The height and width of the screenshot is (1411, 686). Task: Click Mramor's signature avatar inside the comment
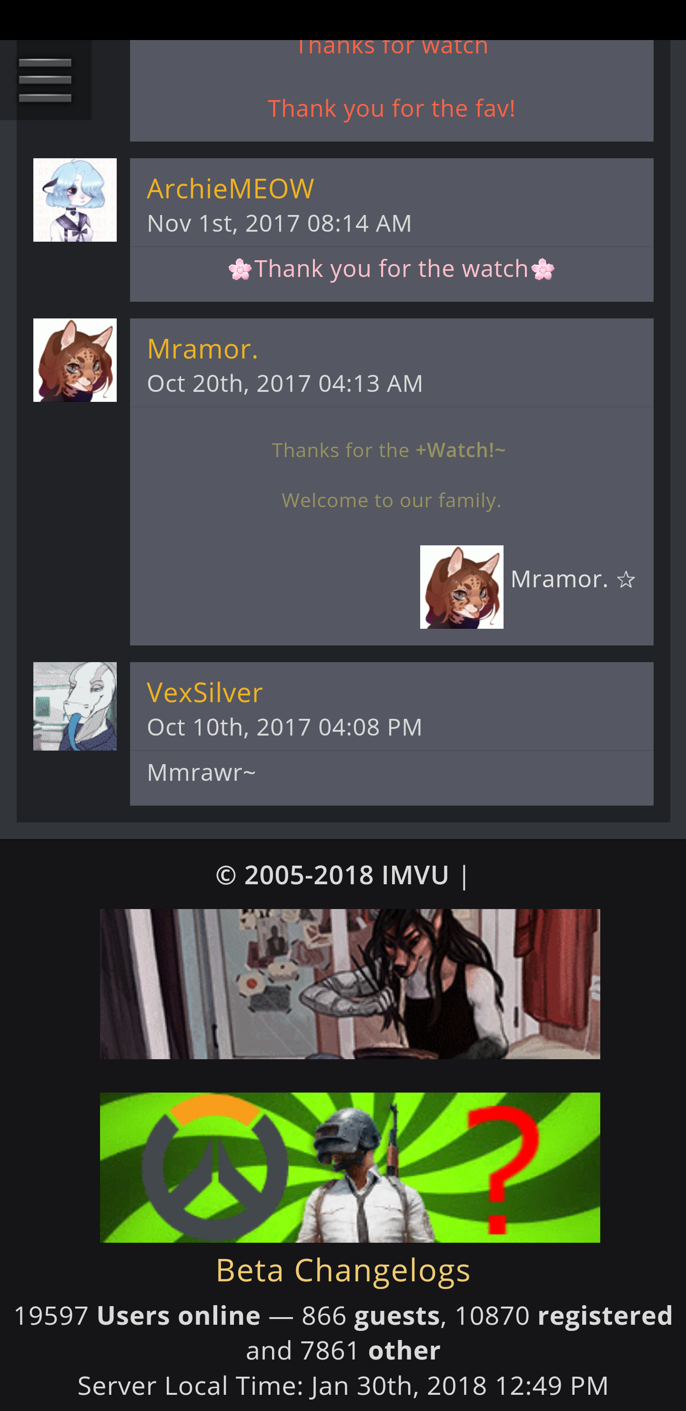click(x=462, y=587)
